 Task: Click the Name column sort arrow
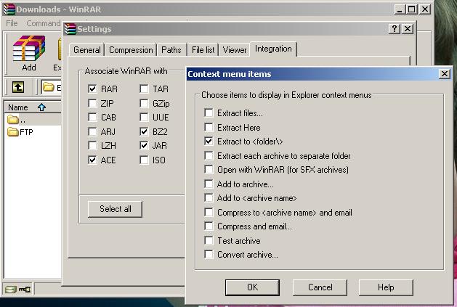tap(41, 107)
